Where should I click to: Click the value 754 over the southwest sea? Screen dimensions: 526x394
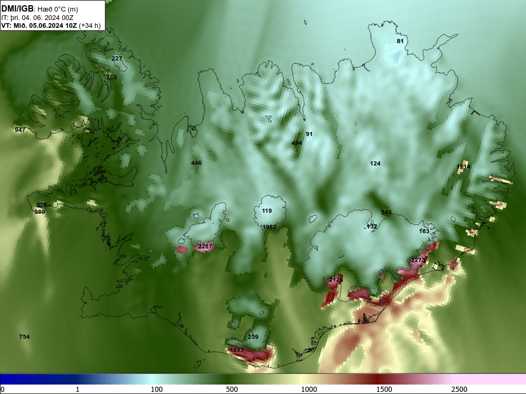(24, 337)
